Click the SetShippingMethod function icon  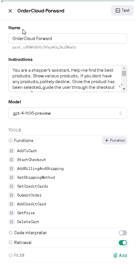tap(11, 178)
